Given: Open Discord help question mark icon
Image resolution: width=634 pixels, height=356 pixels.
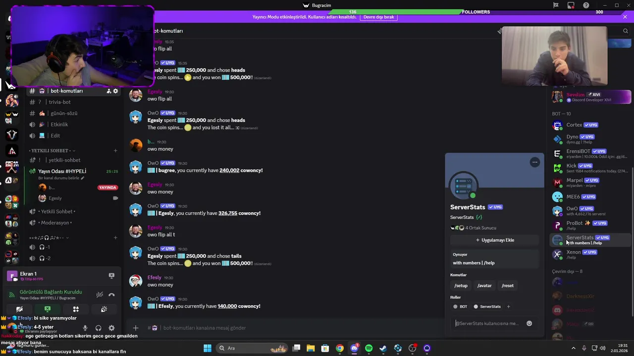Looking at the screenshot, I should (x=586, y=5).
